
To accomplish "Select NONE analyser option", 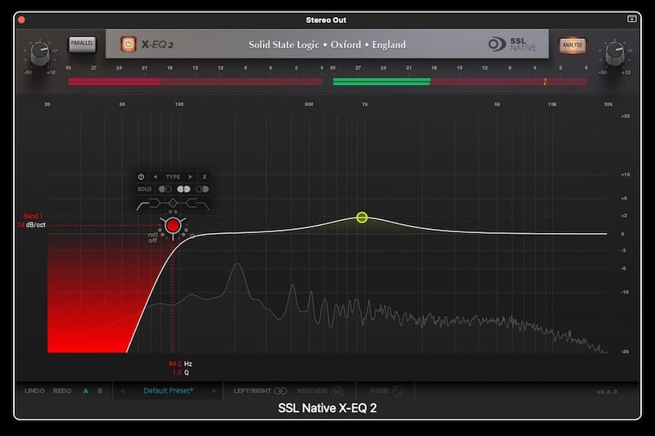I will pyautogui.click(x=386, y=391).
